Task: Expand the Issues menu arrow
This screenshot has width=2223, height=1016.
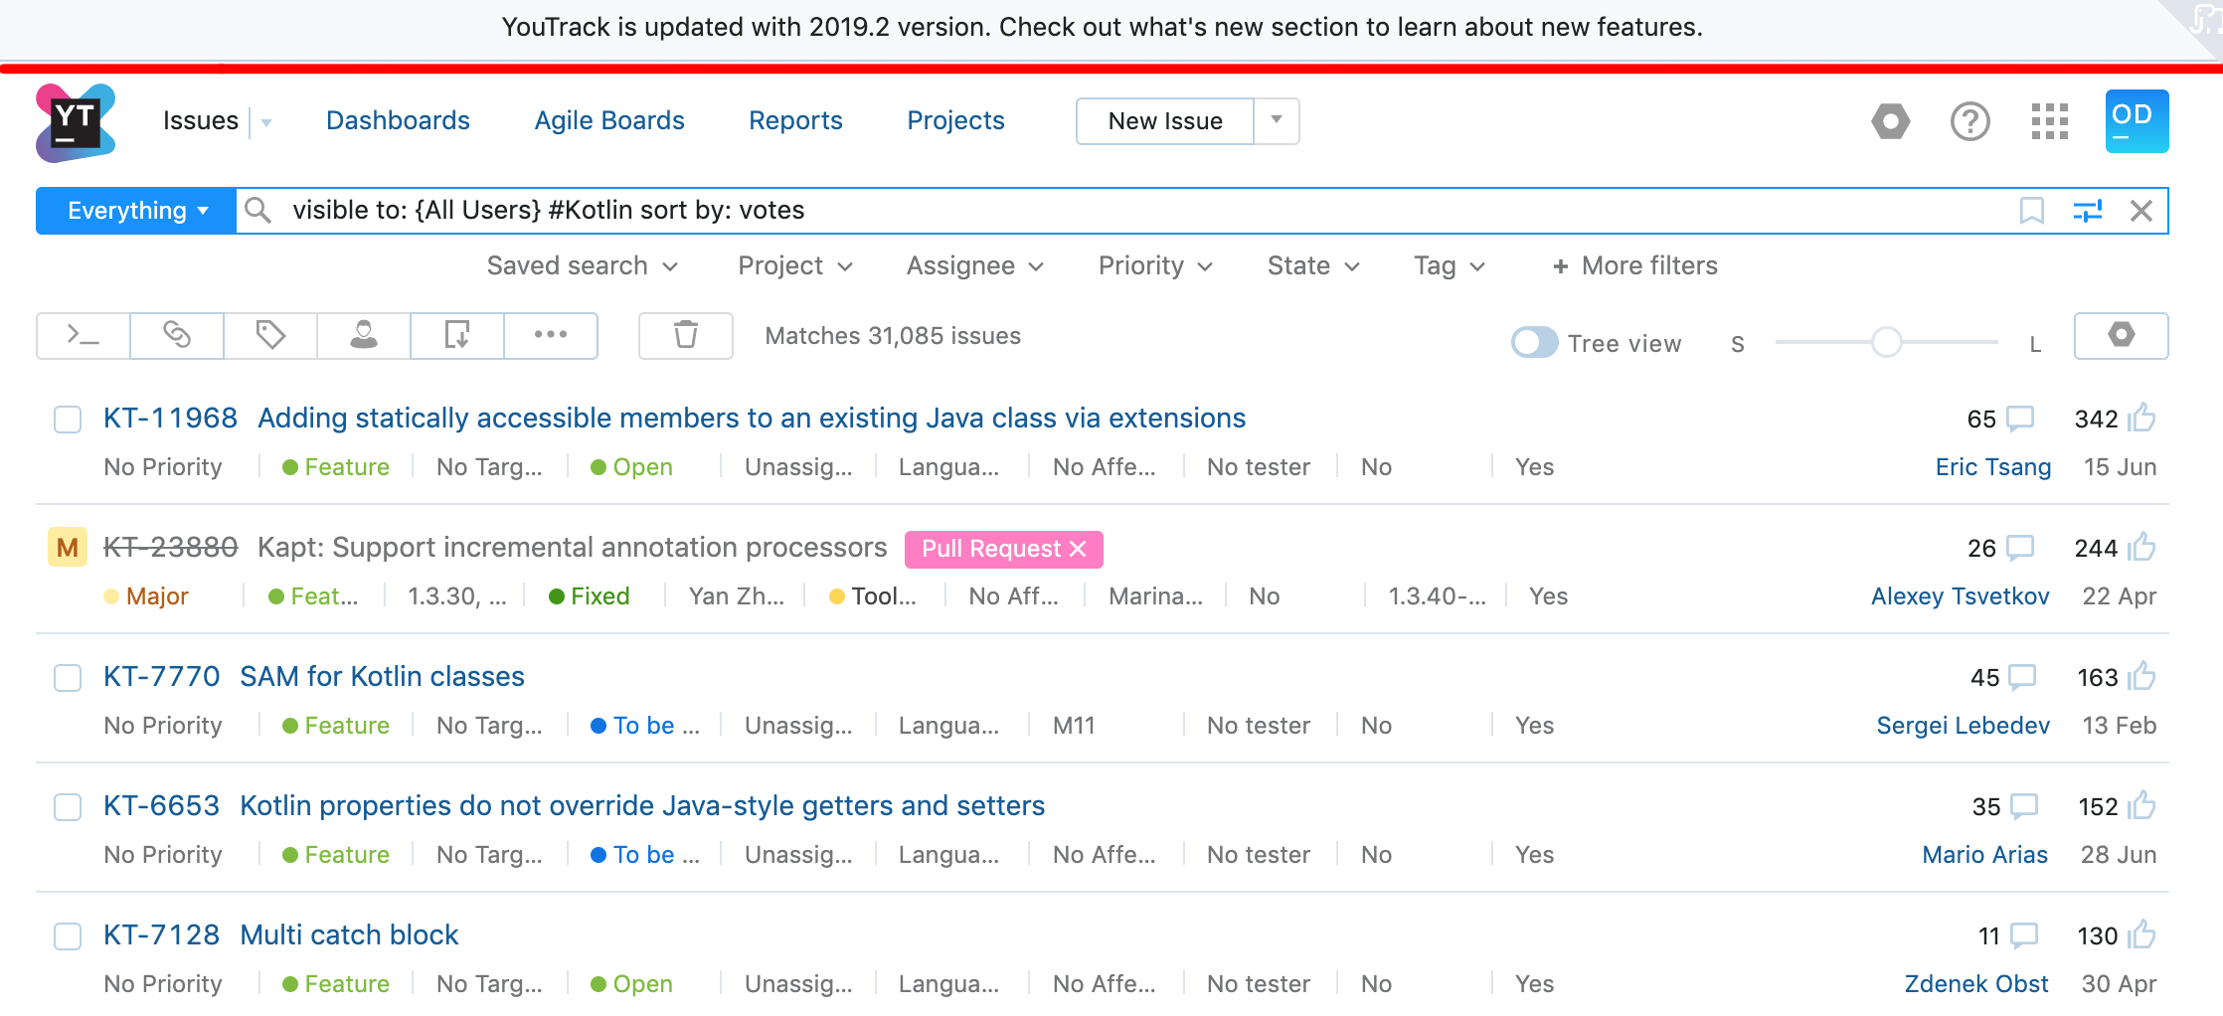Action: click(x=266, y=122)
